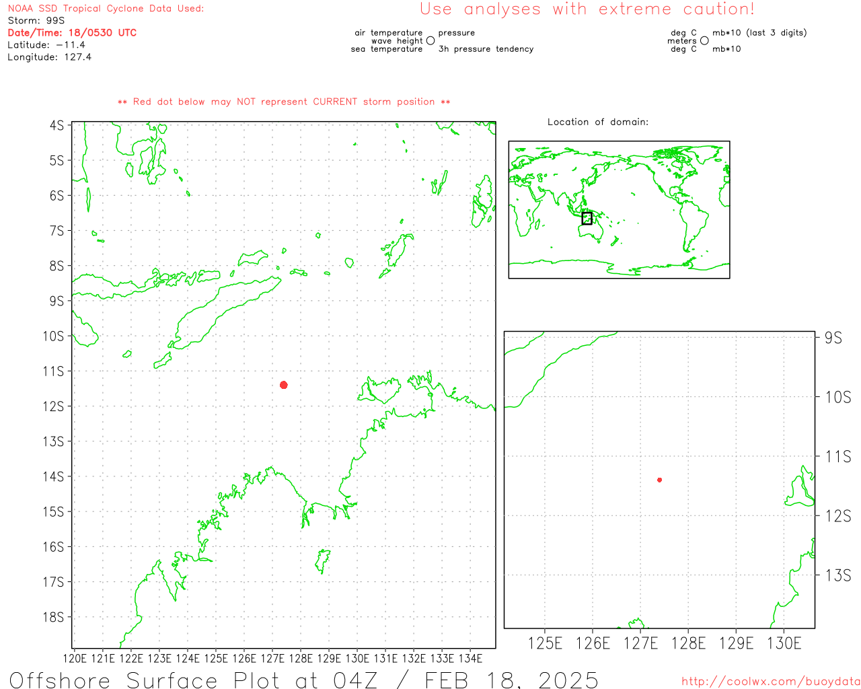Click the 'Location of domain:' label
Image resolution: width=861 pixels, height=689 pixels.
click(598, 122)
